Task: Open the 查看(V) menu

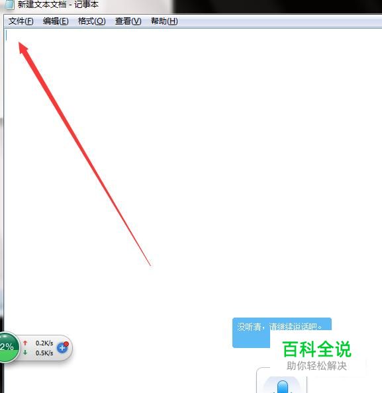Action: tap(128, 21)
